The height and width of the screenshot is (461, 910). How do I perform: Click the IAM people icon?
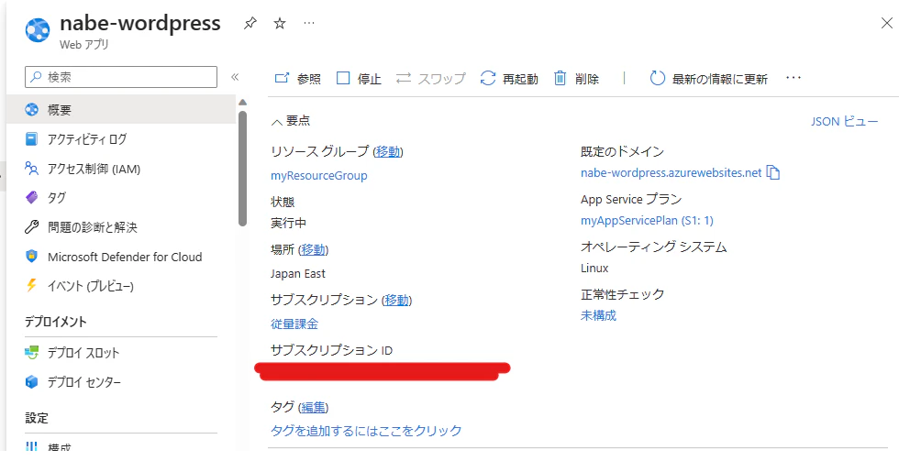32,169
